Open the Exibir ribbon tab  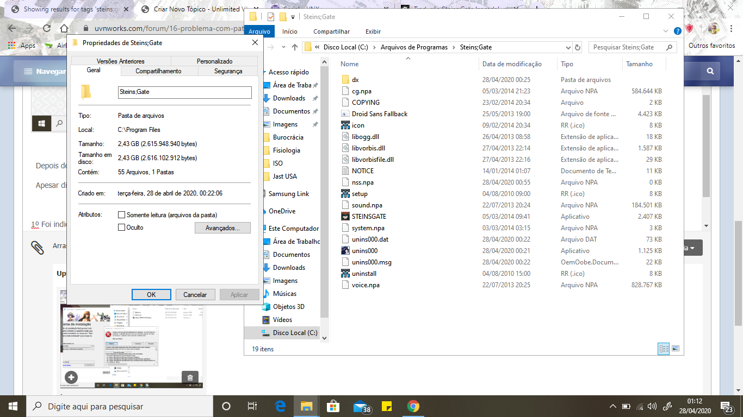(x=373, y=31)
